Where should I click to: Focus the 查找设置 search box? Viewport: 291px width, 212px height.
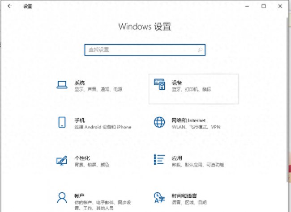point(145,50)
